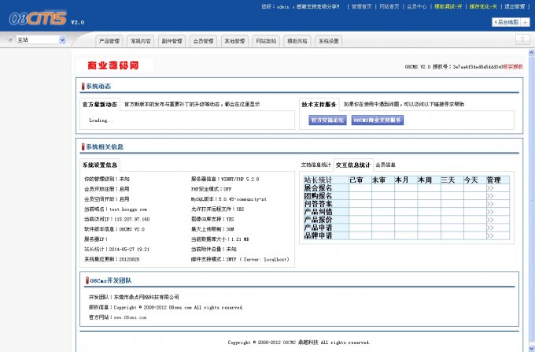Switch to the 交互信息统计 tab
535x352 pixels.
click(x=353, y=165)
